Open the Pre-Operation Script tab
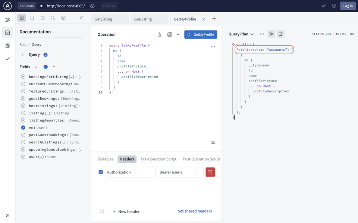The image size is (358, 223). click(158, 159)
